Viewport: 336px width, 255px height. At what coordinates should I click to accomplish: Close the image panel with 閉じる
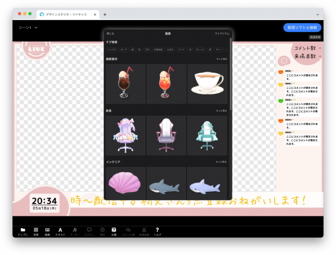point(110,34)
